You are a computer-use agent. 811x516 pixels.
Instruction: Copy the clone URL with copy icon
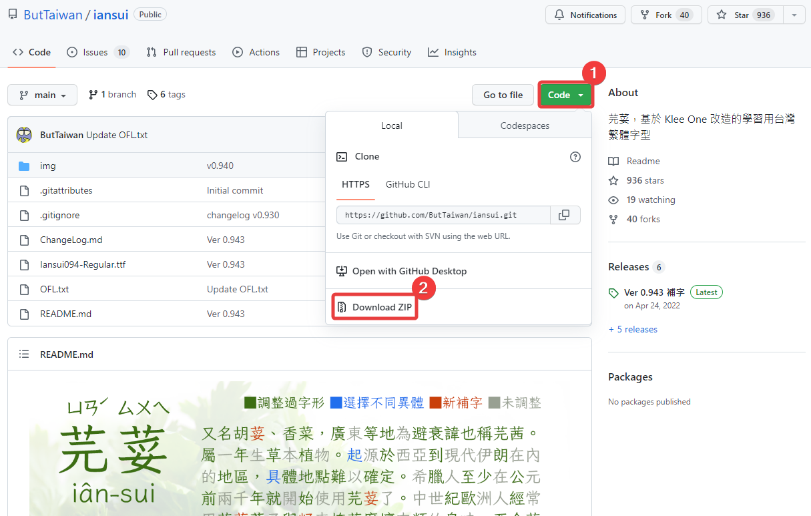[x=565, y=215]
